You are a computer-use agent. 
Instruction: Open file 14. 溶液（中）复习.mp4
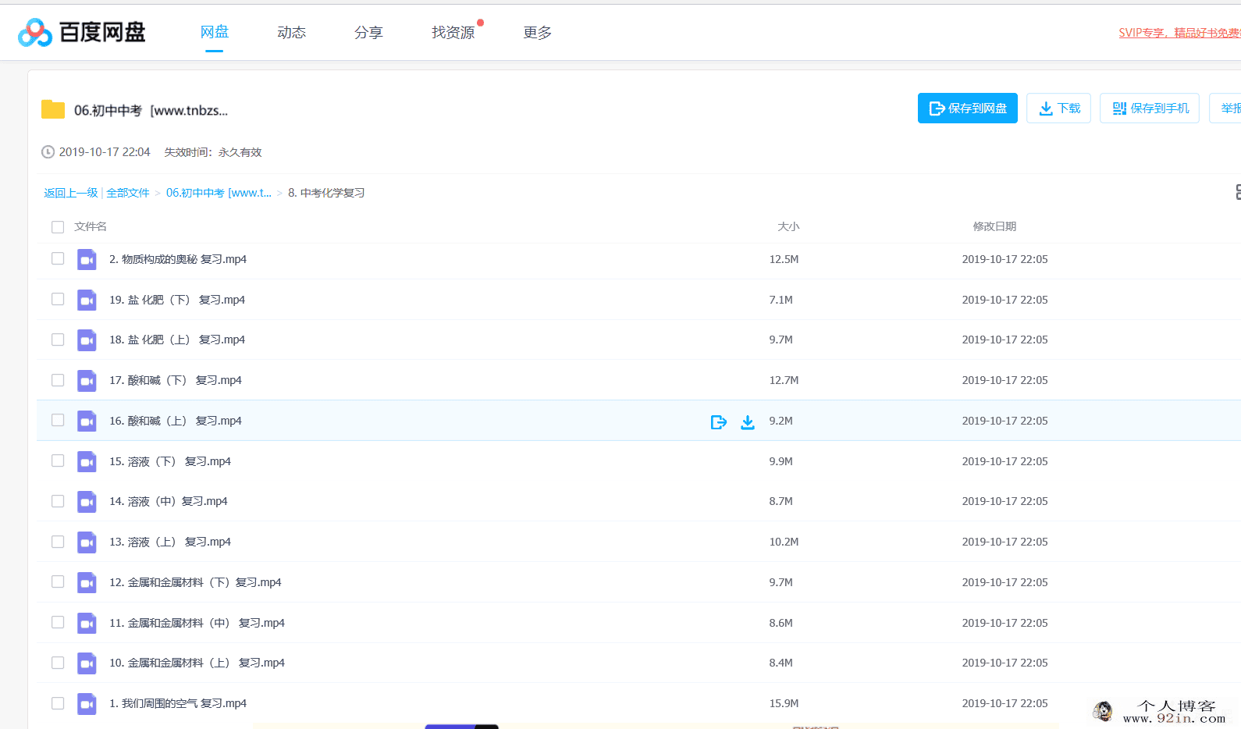pyautogui.click(x=169, y=501)
